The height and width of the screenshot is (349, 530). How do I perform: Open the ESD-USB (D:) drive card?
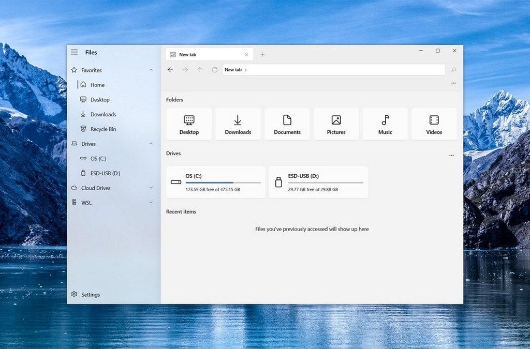click(x=318, y=182)
